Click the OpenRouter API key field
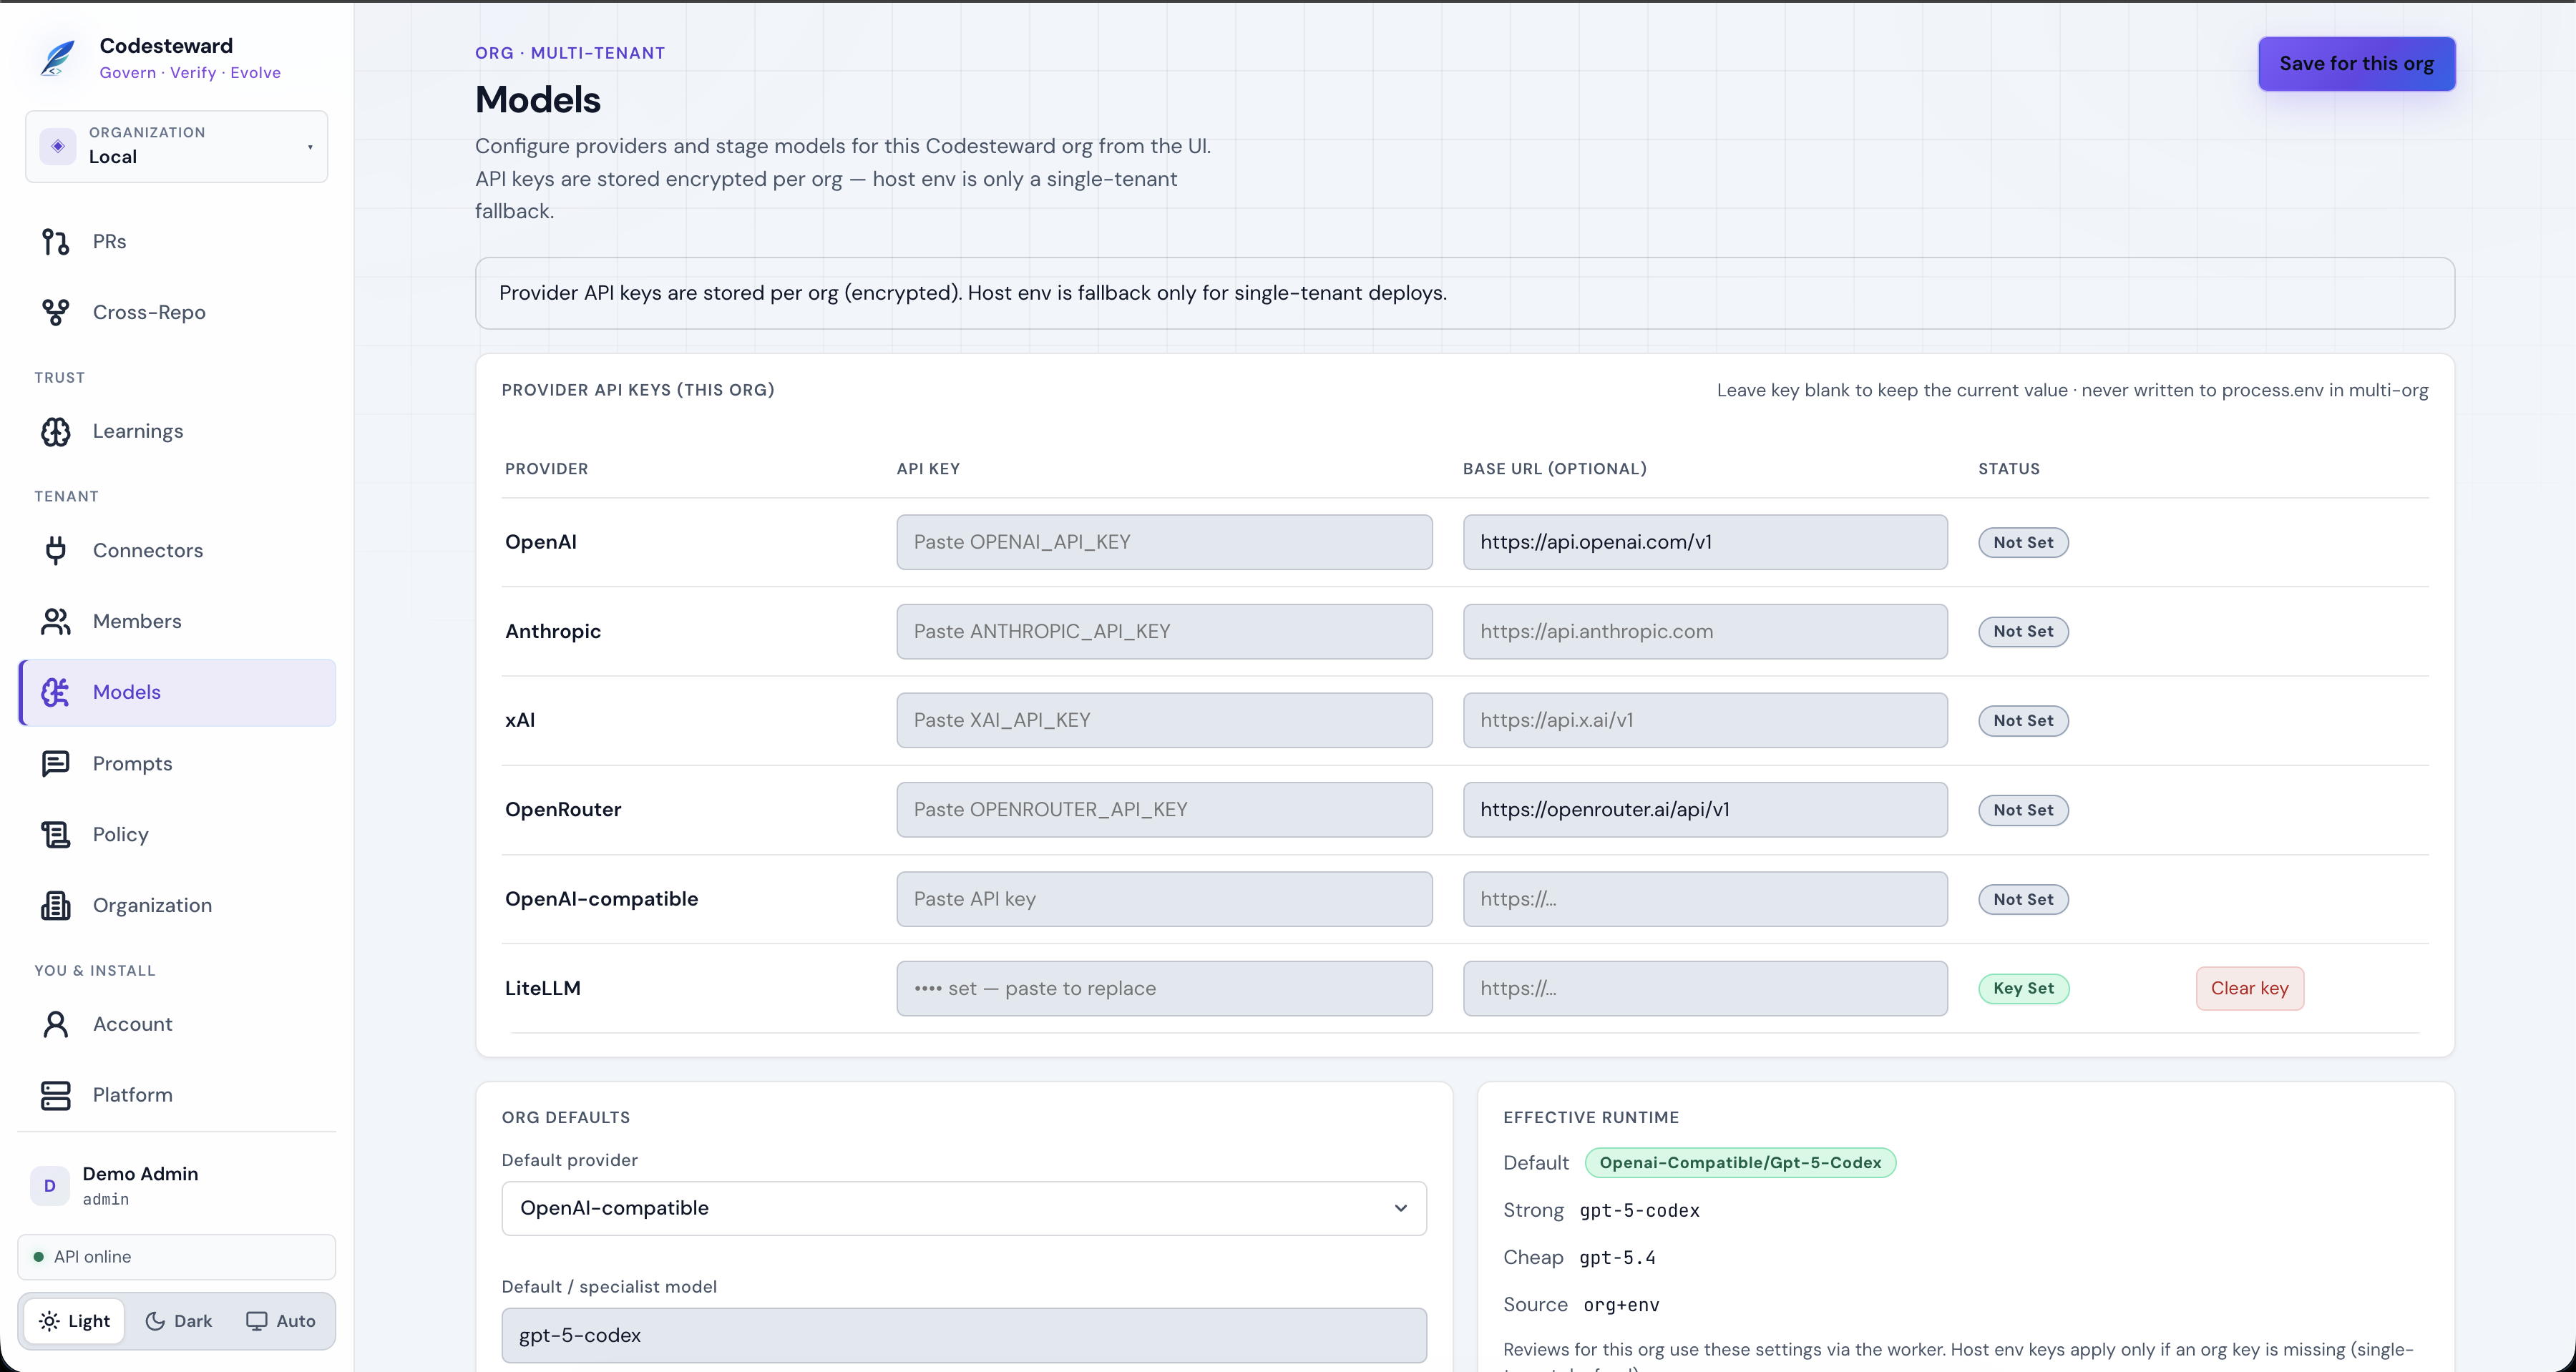 coord(1165,810)
